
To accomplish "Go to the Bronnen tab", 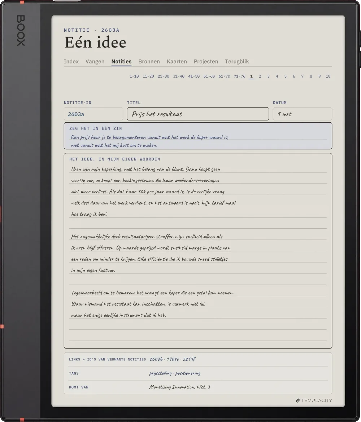I will [x=149, y=61].
